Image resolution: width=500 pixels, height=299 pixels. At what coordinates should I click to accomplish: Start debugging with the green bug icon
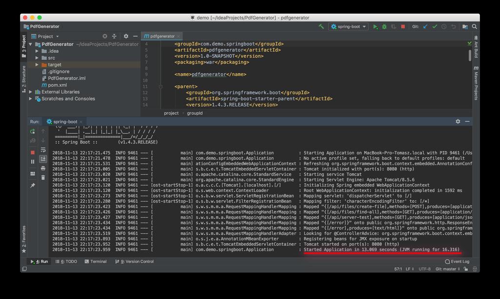point(384,27)
